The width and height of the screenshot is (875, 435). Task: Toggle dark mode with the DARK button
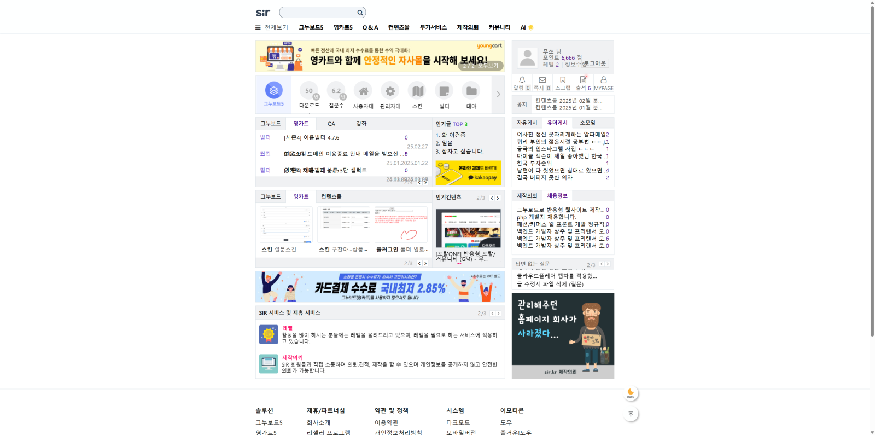(x=631, y=393)
